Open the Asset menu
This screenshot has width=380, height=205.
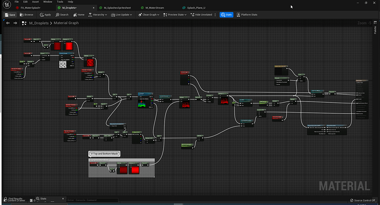point(35,2)
